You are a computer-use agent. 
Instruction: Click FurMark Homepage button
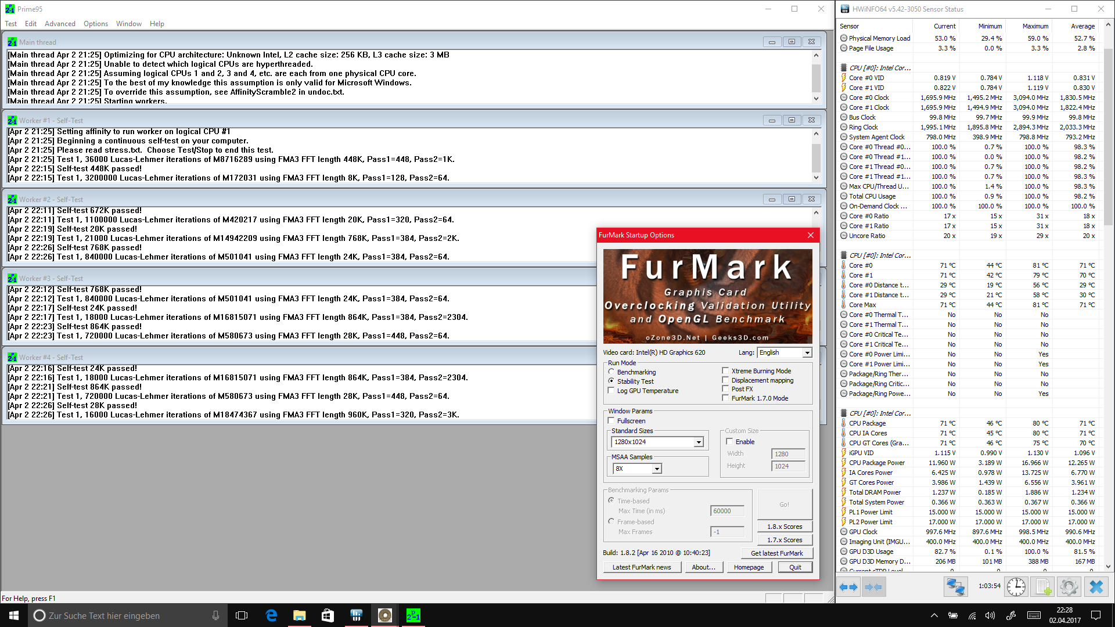point(749,567)
